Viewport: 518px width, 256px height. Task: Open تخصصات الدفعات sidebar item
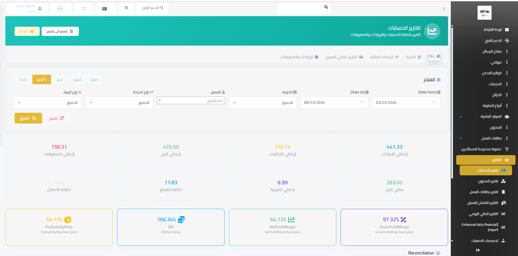click(x=488, y=241)
